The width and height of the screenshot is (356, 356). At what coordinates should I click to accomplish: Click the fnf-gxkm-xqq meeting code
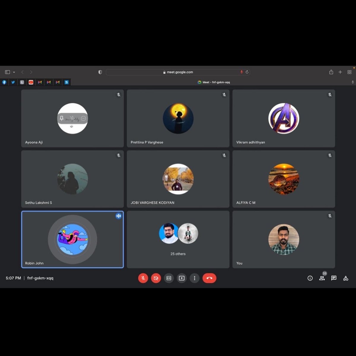pos(40,278)
